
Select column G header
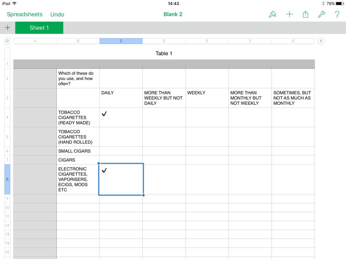coord(293,41)
